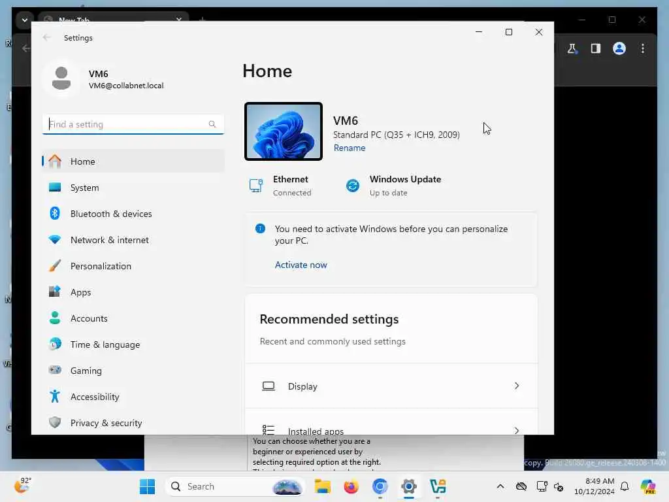Open Windows Update status
Image resolution: width=669 pixels, height=502 pixels.
click(x=393, y=186)
